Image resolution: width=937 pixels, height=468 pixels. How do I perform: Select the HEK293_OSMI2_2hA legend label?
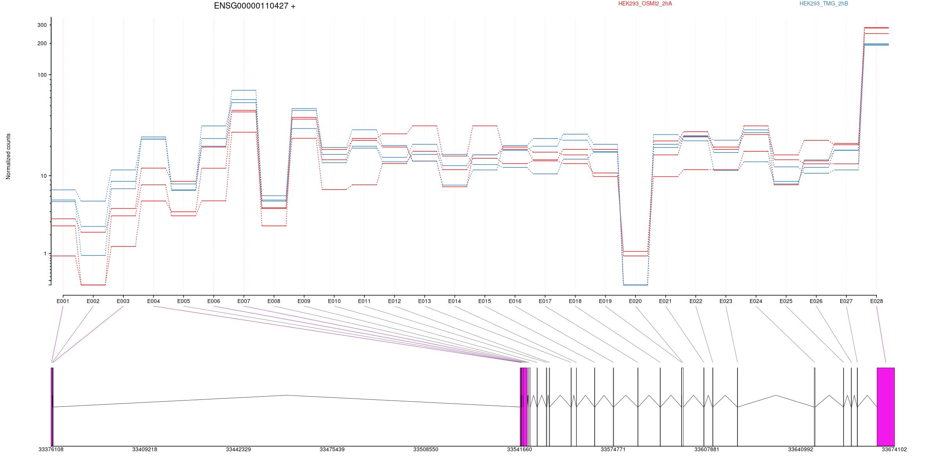click(x=645, y=4)
